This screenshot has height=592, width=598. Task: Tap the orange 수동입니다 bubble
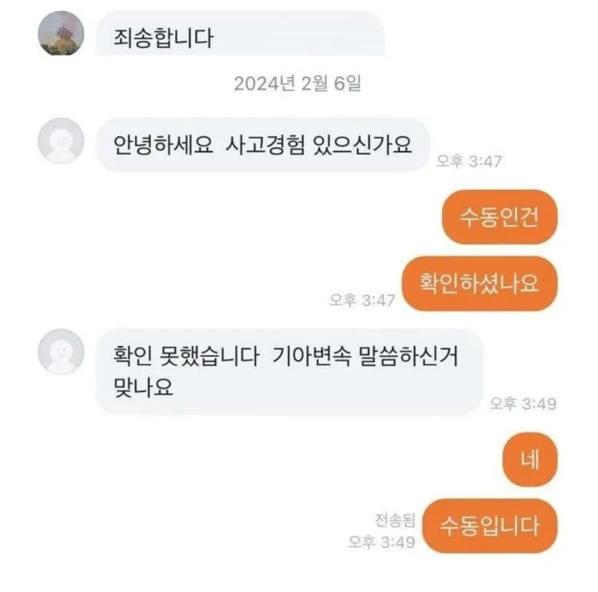click(489, 526)
